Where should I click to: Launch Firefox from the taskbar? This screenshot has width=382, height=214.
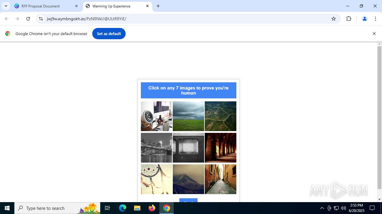coord(152,208)
